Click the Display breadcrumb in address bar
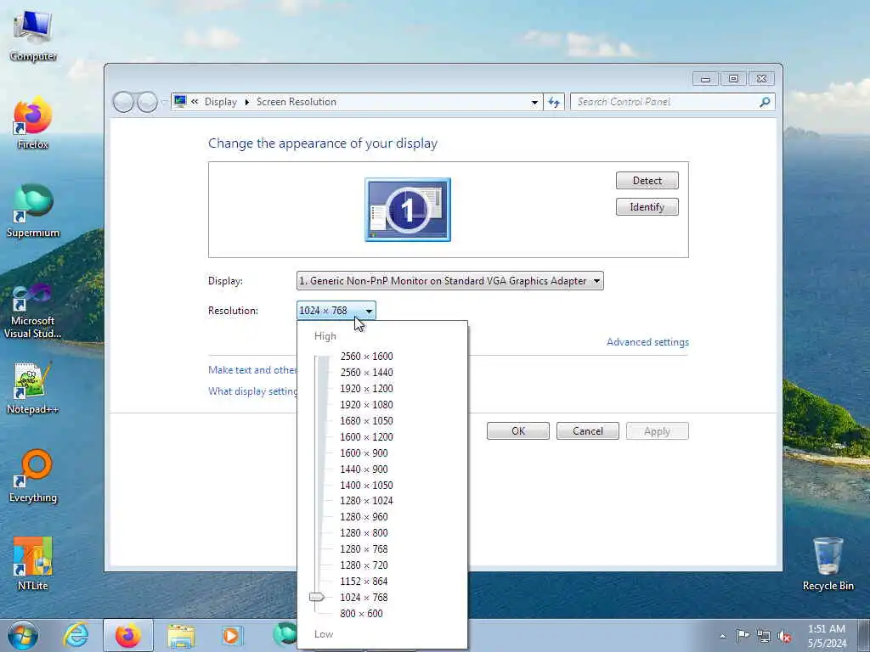This screenshot has height=652, width=870. 220,102
